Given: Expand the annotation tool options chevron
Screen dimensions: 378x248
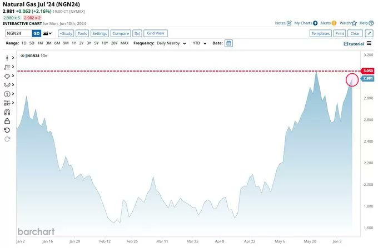Looking at the screenshot, I should click(13, 94).
